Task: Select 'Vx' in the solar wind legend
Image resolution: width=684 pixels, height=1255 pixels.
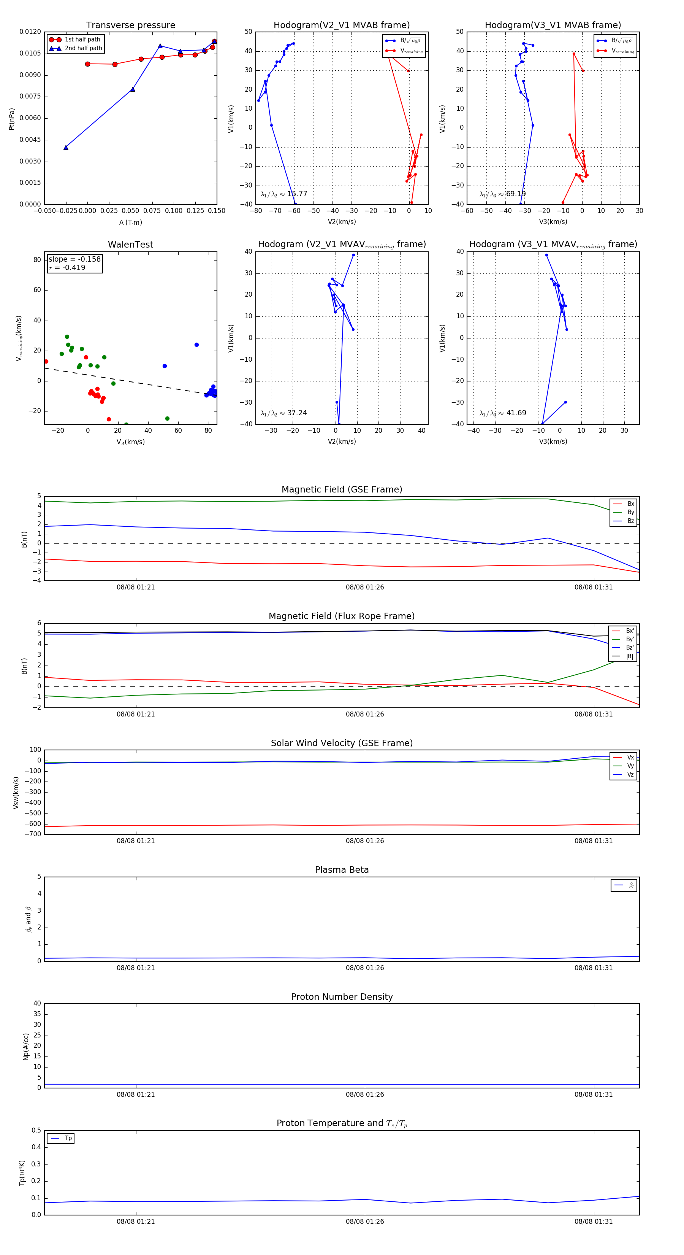Action: tap(624, 758)
